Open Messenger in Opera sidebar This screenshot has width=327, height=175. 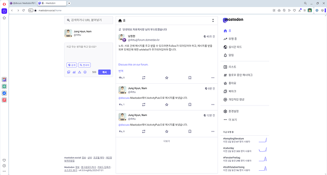click(x=4, y=93)
